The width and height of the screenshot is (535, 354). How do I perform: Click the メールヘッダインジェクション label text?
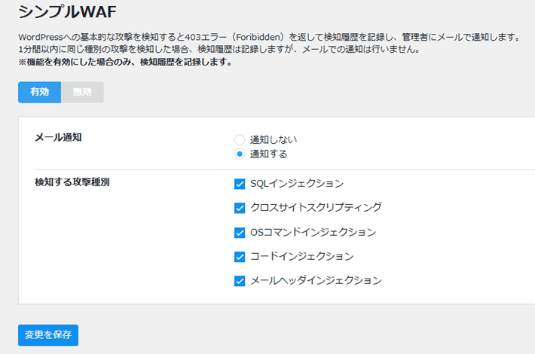point(316,281)
